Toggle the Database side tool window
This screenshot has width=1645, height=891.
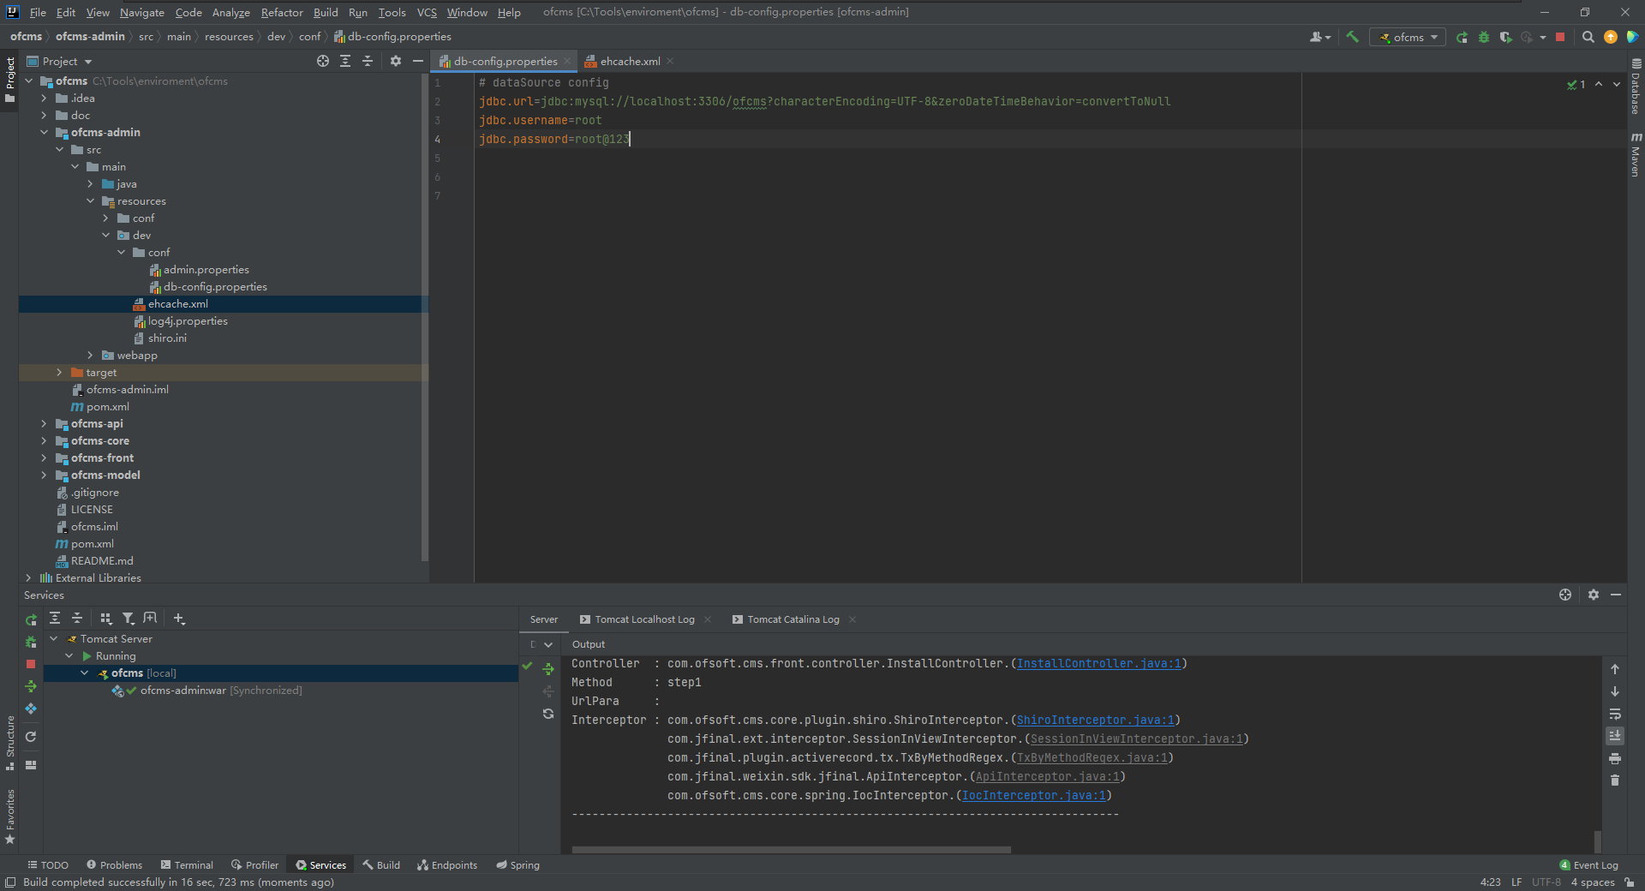pyautogui.click(x=1636, y=87)
